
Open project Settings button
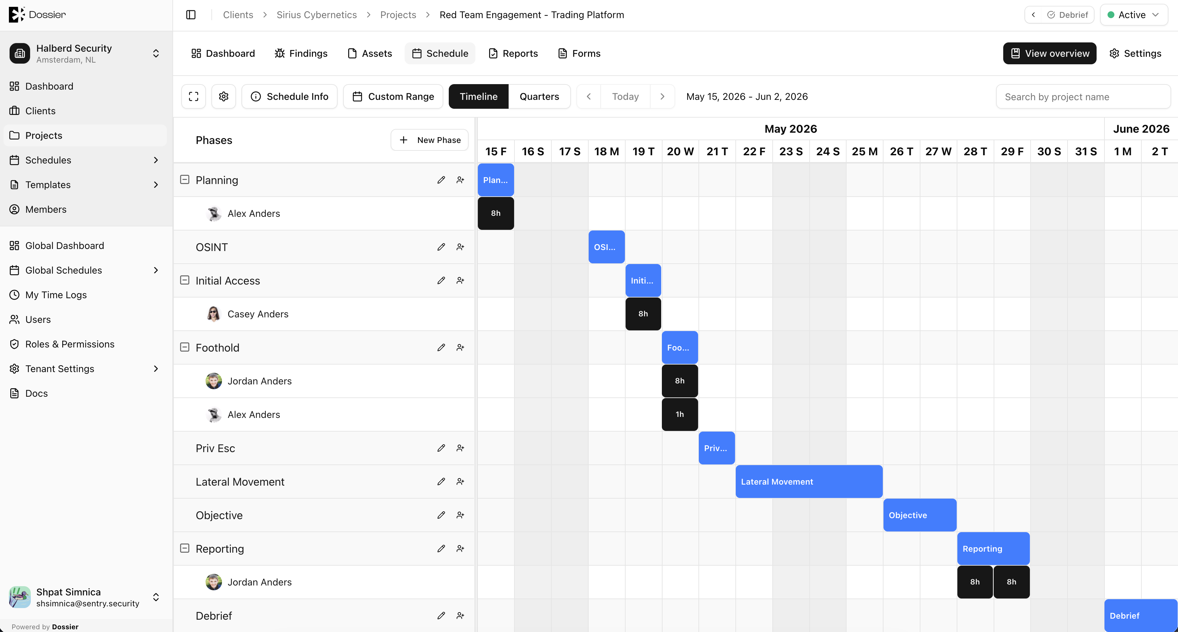[x=1136, y=53]
